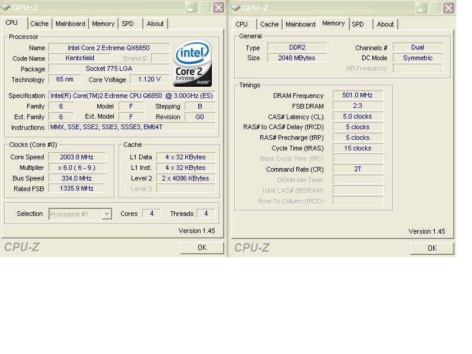
Task: Click the memory Type DDR2 value
Action: 297,47
